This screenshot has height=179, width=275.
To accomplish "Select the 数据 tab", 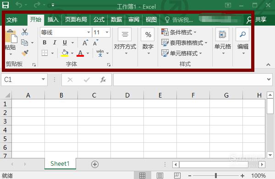I will (116, 19).
